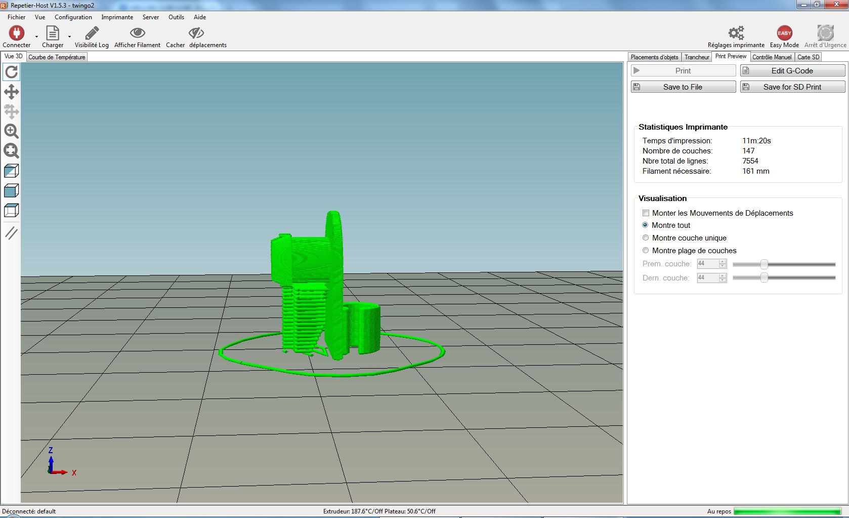This screenshot has height=518, width=849.
Task: Click the Prem. couche number field
Action: [x=707, y=264]
